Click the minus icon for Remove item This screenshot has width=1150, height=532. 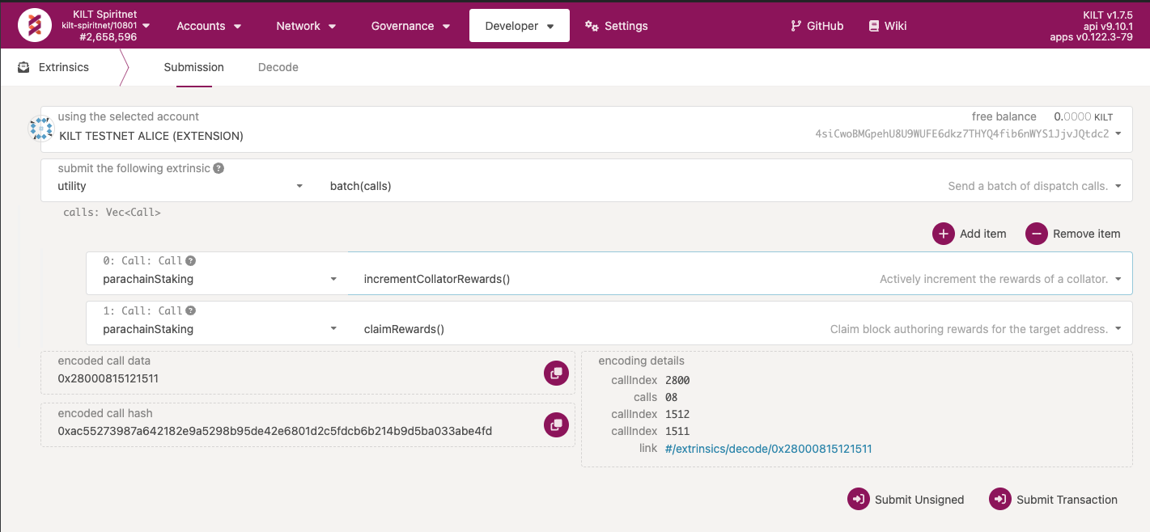tap(1037, 234)
